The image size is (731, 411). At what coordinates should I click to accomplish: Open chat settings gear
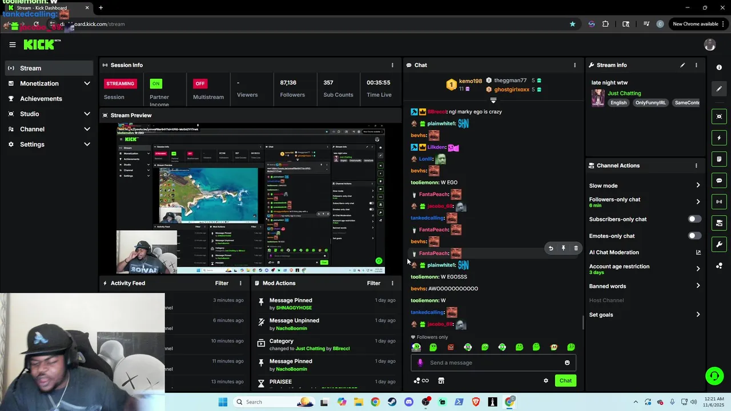(546, 381)
